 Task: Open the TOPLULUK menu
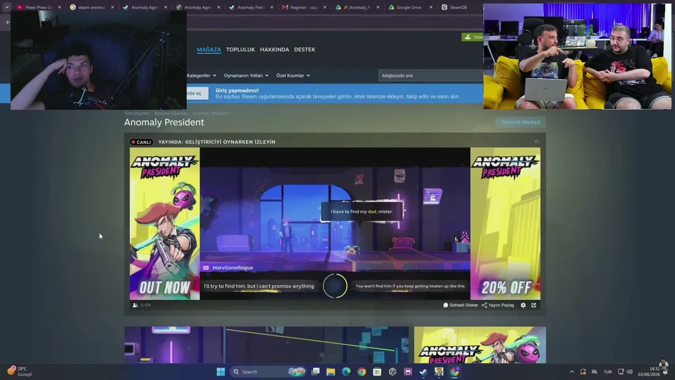pos(240,50)
